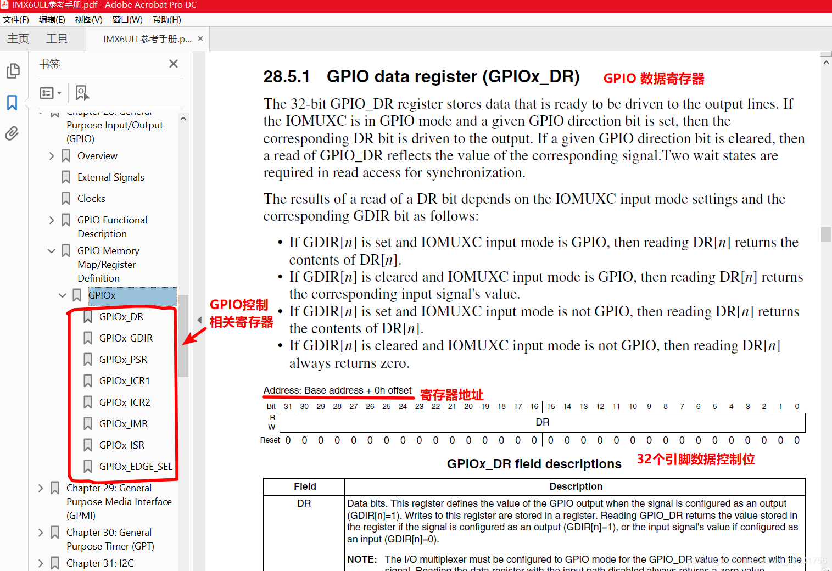This screenshot has height=571, width=832.
Task: Click 'Address: Base address + 0h offset' text
Action: 337,390
